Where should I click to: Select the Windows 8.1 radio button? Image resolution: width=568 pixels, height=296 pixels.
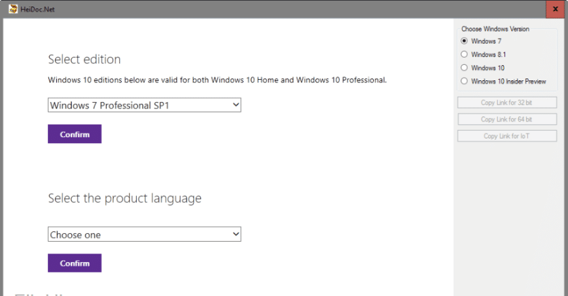(464, 54)
